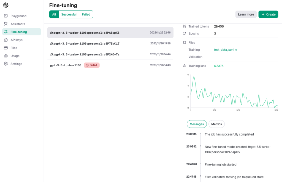Open Settings from the sidebar
Viewport: 282px width, 182px height.
(x=16, y=64)
